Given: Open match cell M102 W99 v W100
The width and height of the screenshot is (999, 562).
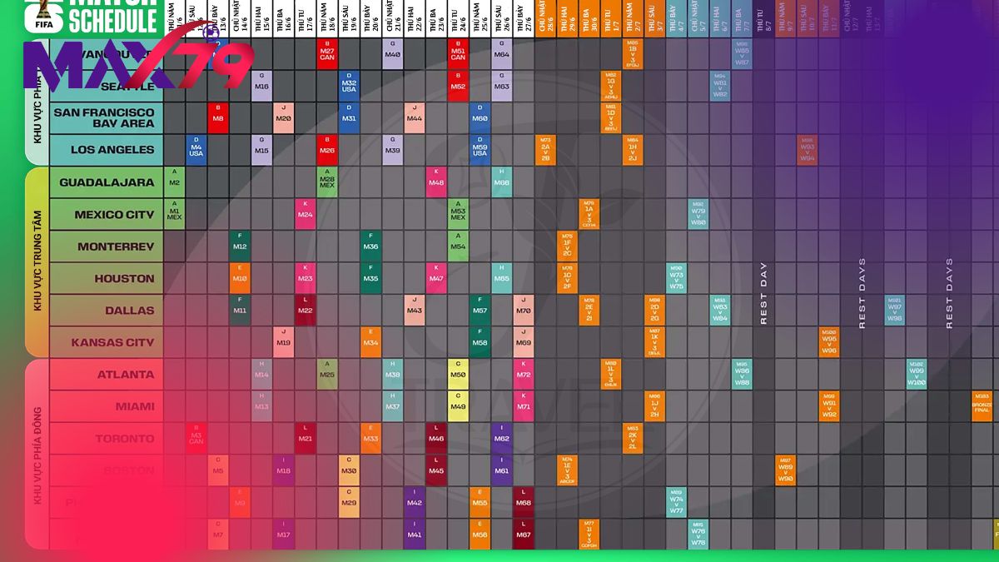Looking at the screenshot, I should pyautogui.click(x=917, y=375).
